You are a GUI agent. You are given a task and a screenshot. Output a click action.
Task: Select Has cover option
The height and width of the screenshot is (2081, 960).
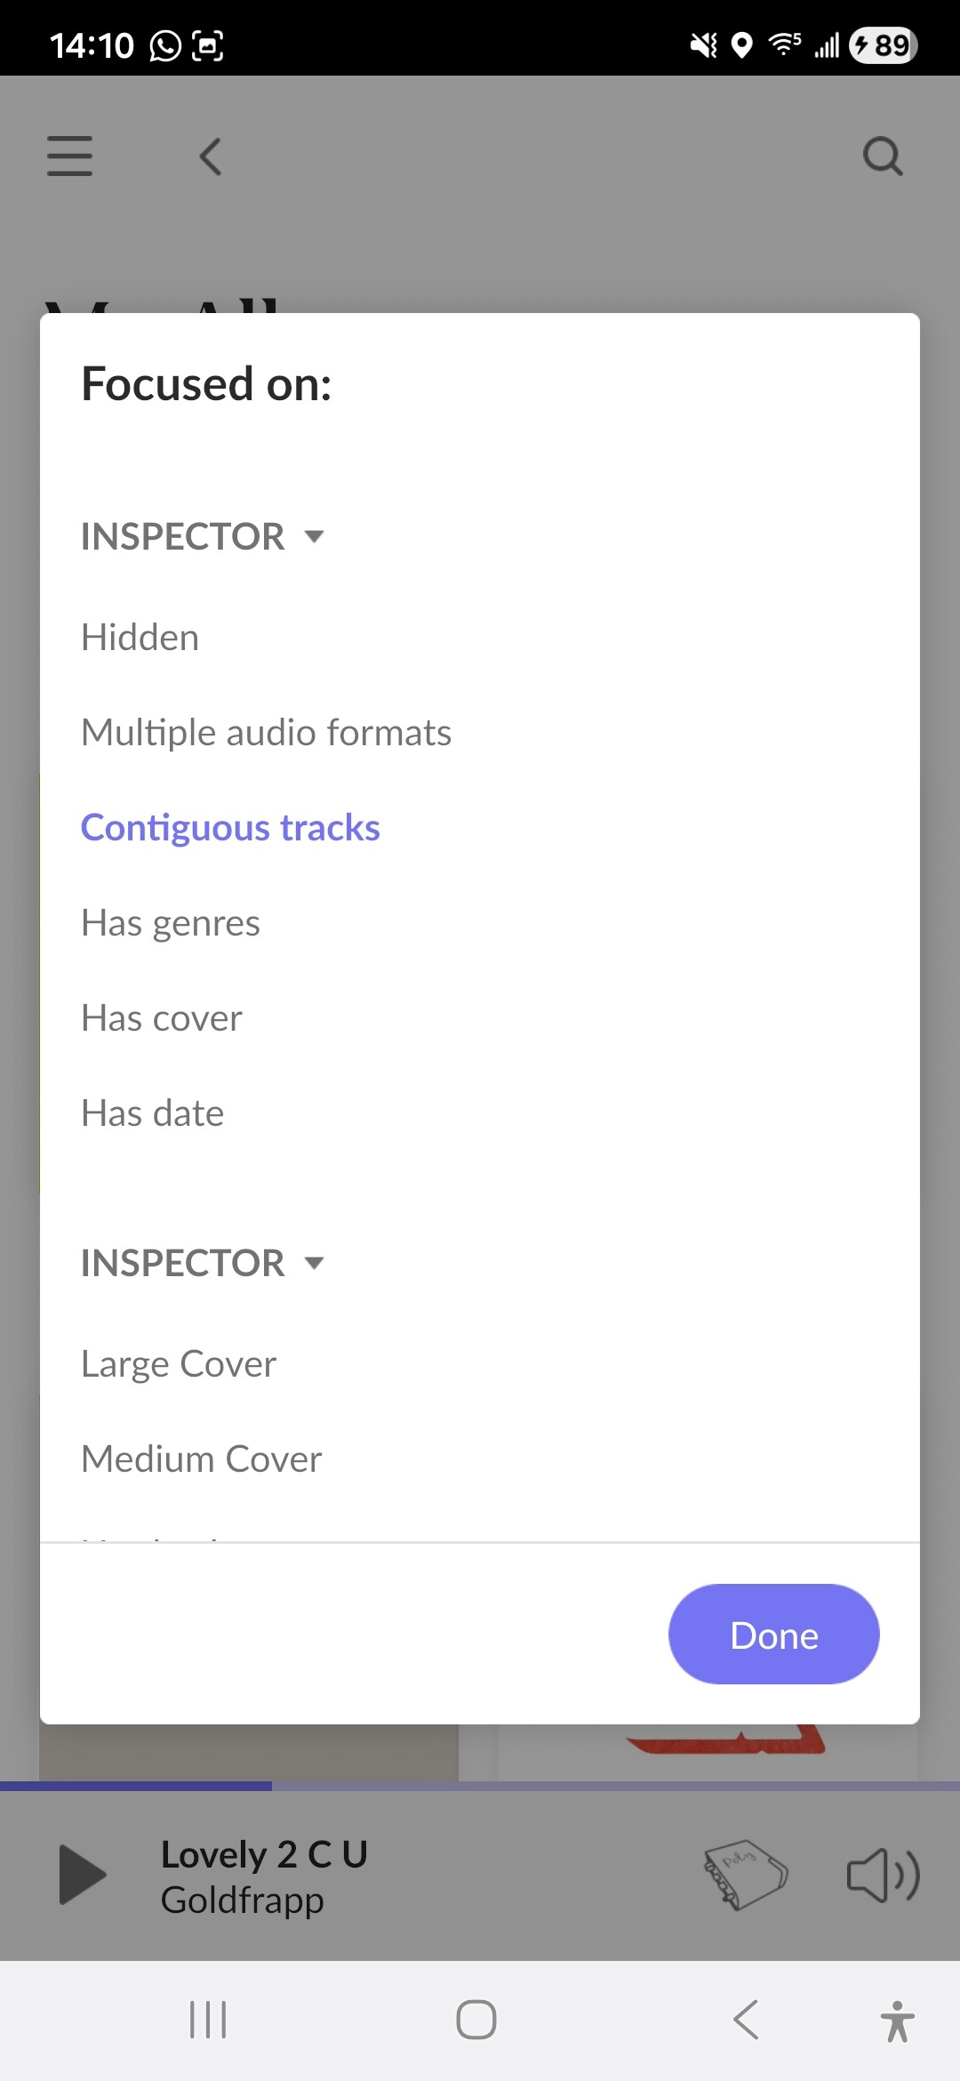point(162,1018)
